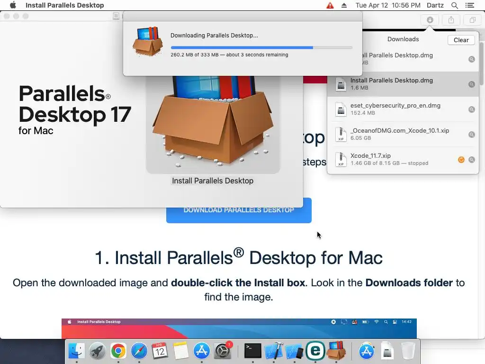
Task: Open the Install Parallels Desktop menu
Action: (64, 5)
